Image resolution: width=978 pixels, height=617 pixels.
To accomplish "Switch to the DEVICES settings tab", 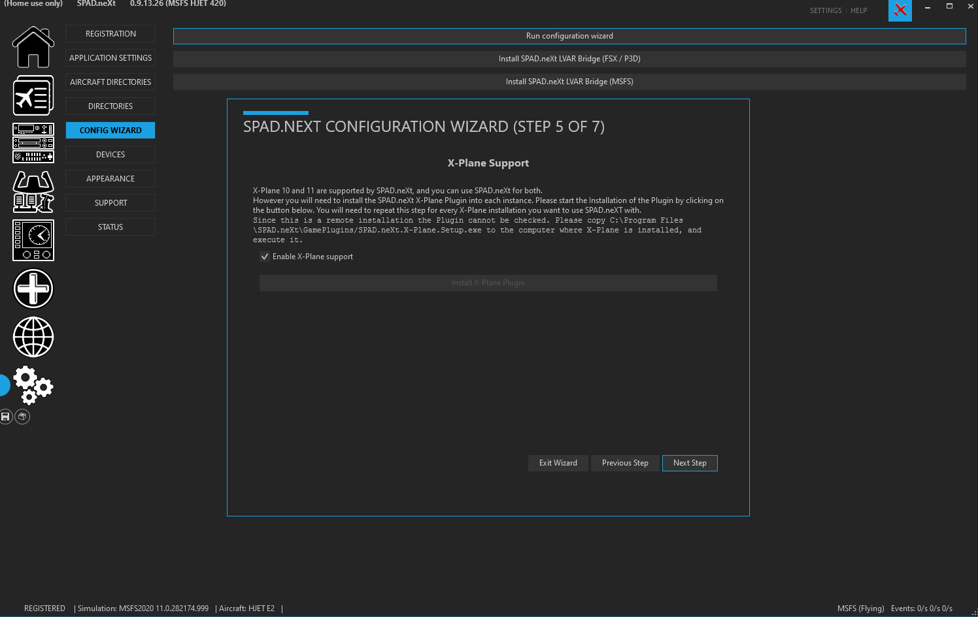I will tap(110, 155).
